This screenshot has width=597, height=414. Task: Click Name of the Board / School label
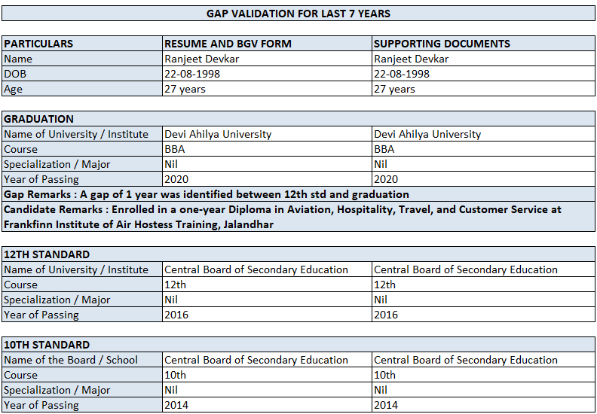point(81,360)
